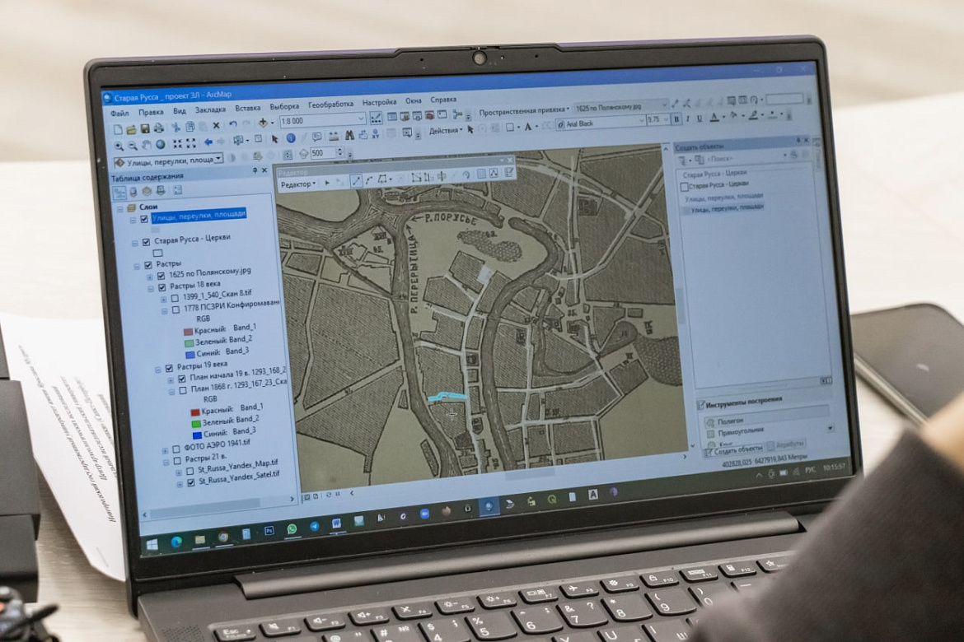Click the Add Data button icon
This screenshot has width=964, height=642.
coord(263,123)
